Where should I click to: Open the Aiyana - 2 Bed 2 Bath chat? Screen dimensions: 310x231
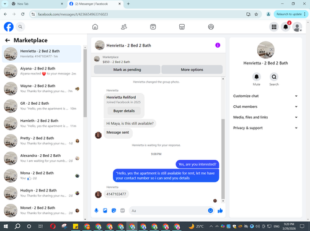(x=42, y=71)
